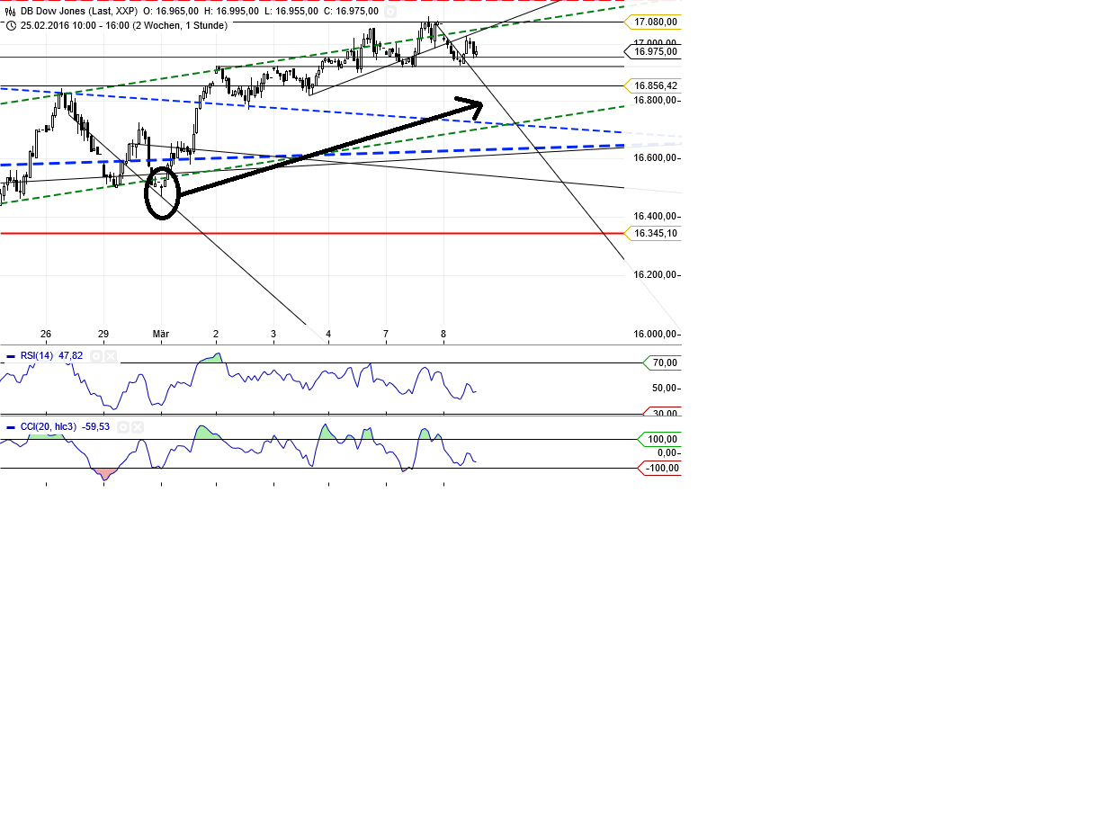
Task: Click the RSI 70,00 overbought level tag
Action: (x=664, y=362)
